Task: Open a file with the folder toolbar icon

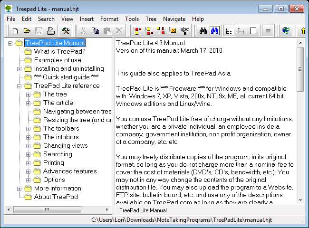Action: click(x=27, y=31)
